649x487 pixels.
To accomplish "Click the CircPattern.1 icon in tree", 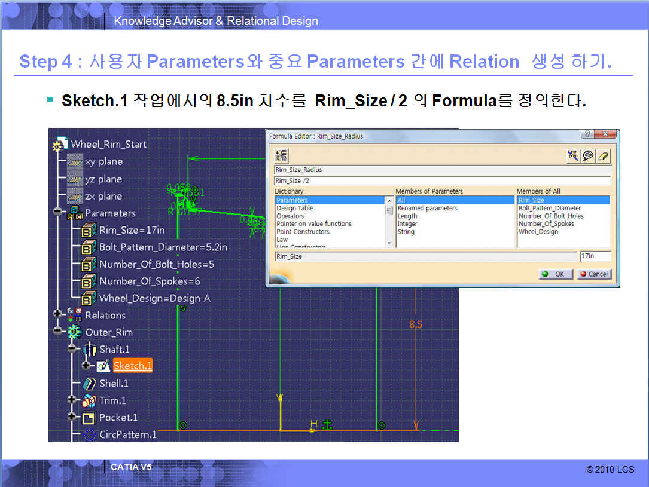I will tap(90, 435).
